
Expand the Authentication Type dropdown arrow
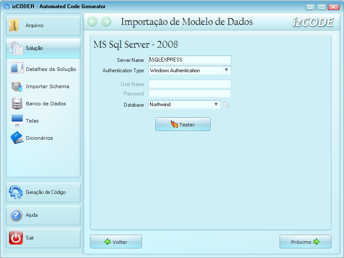pos(227,70)
